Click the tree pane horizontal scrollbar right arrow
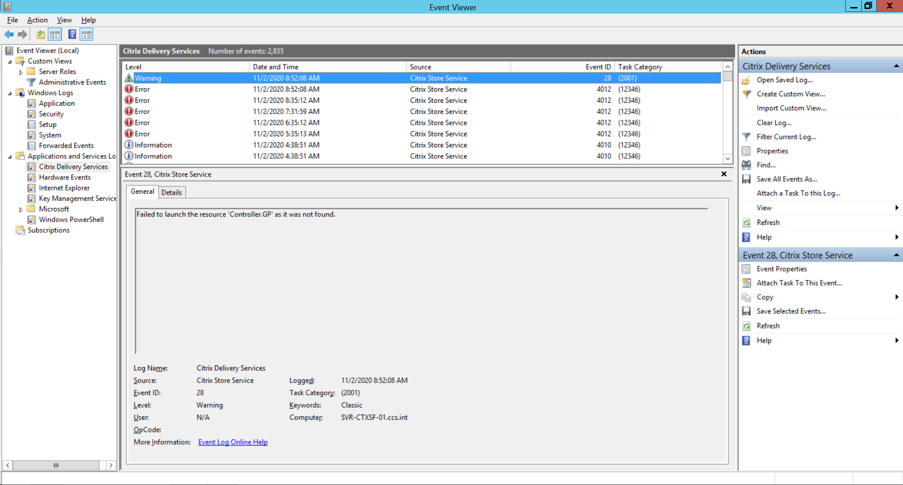This screenshot has width=903, height=485. [x=111, y=465]
